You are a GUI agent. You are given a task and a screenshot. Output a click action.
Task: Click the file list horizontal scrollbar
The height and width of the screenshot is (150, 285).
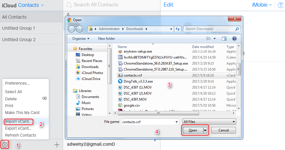pos(158,113)
